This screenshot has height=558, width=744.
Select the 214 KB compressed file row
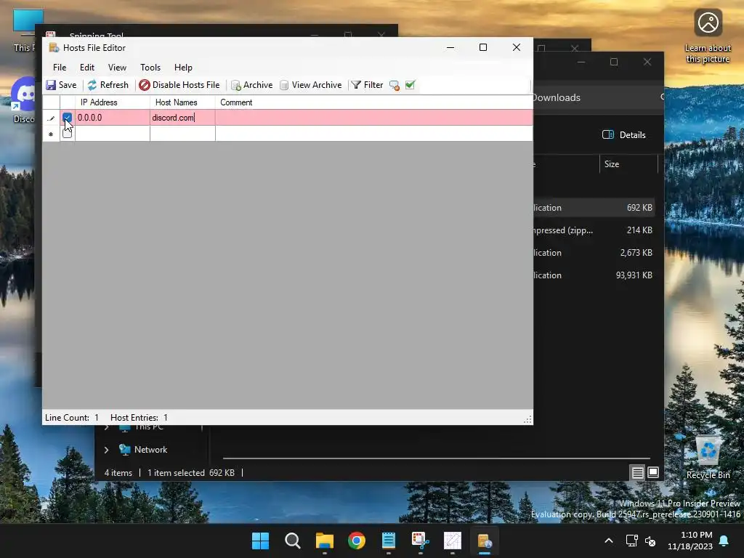click(x=594, y=230)
